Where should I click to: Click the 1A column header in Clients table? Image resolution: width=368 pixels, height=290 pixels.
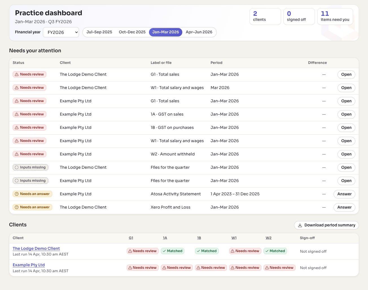click(165, 238)
